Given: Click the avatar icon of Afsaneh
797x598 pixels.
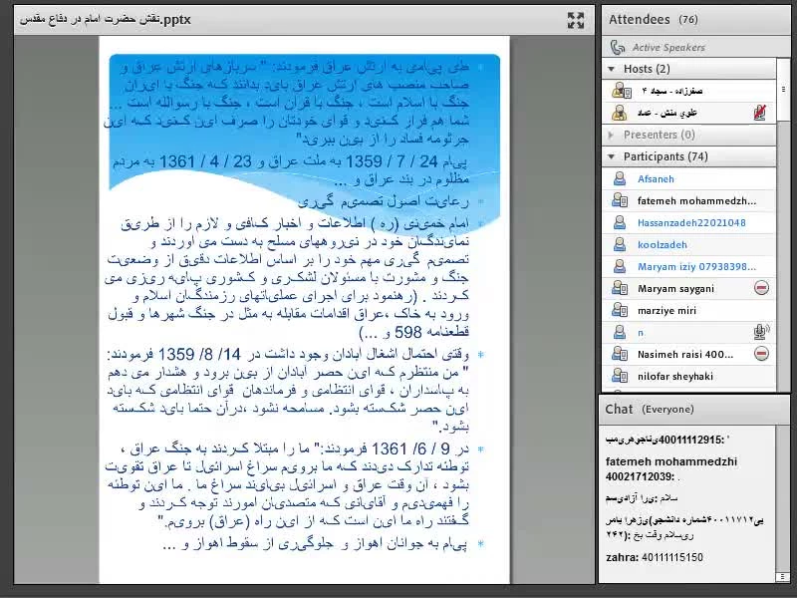Looking at the screenshot, I should tap(618, 179).
